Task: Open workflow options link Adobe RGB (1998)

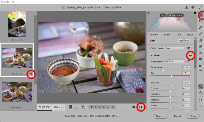Action: click(91, 116)
